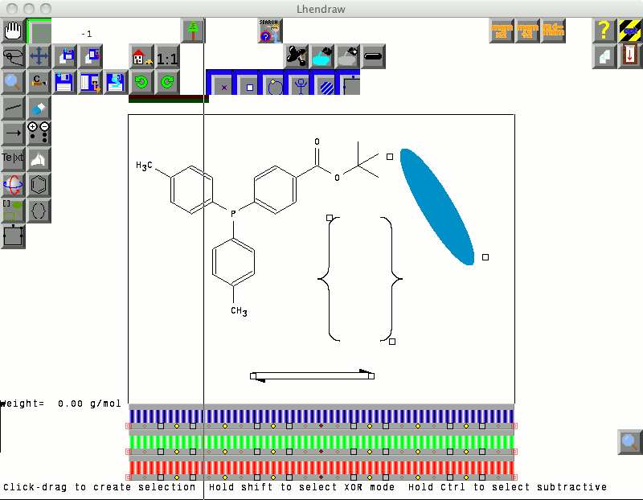
Task: Select the Text tool
Action: [x=13, y=158]
